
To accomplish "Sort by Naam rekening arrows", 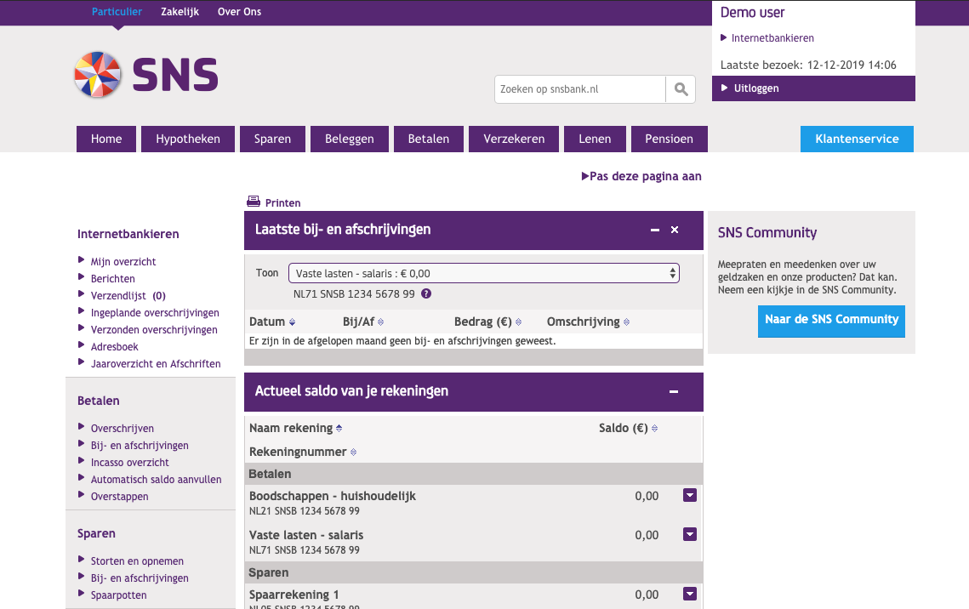I will coord(339,428).
